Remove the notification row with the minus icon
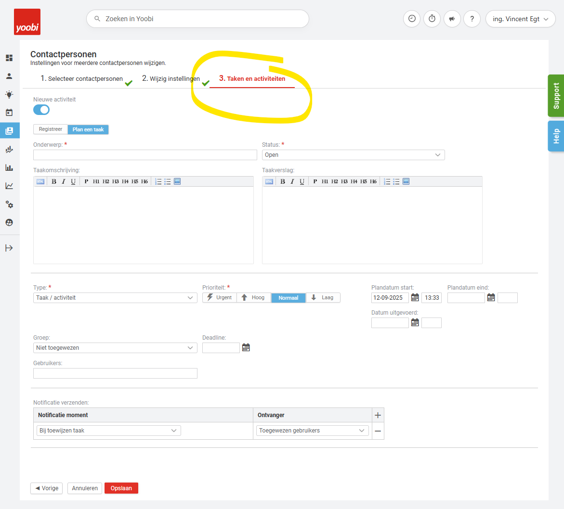 coord(378,431)
